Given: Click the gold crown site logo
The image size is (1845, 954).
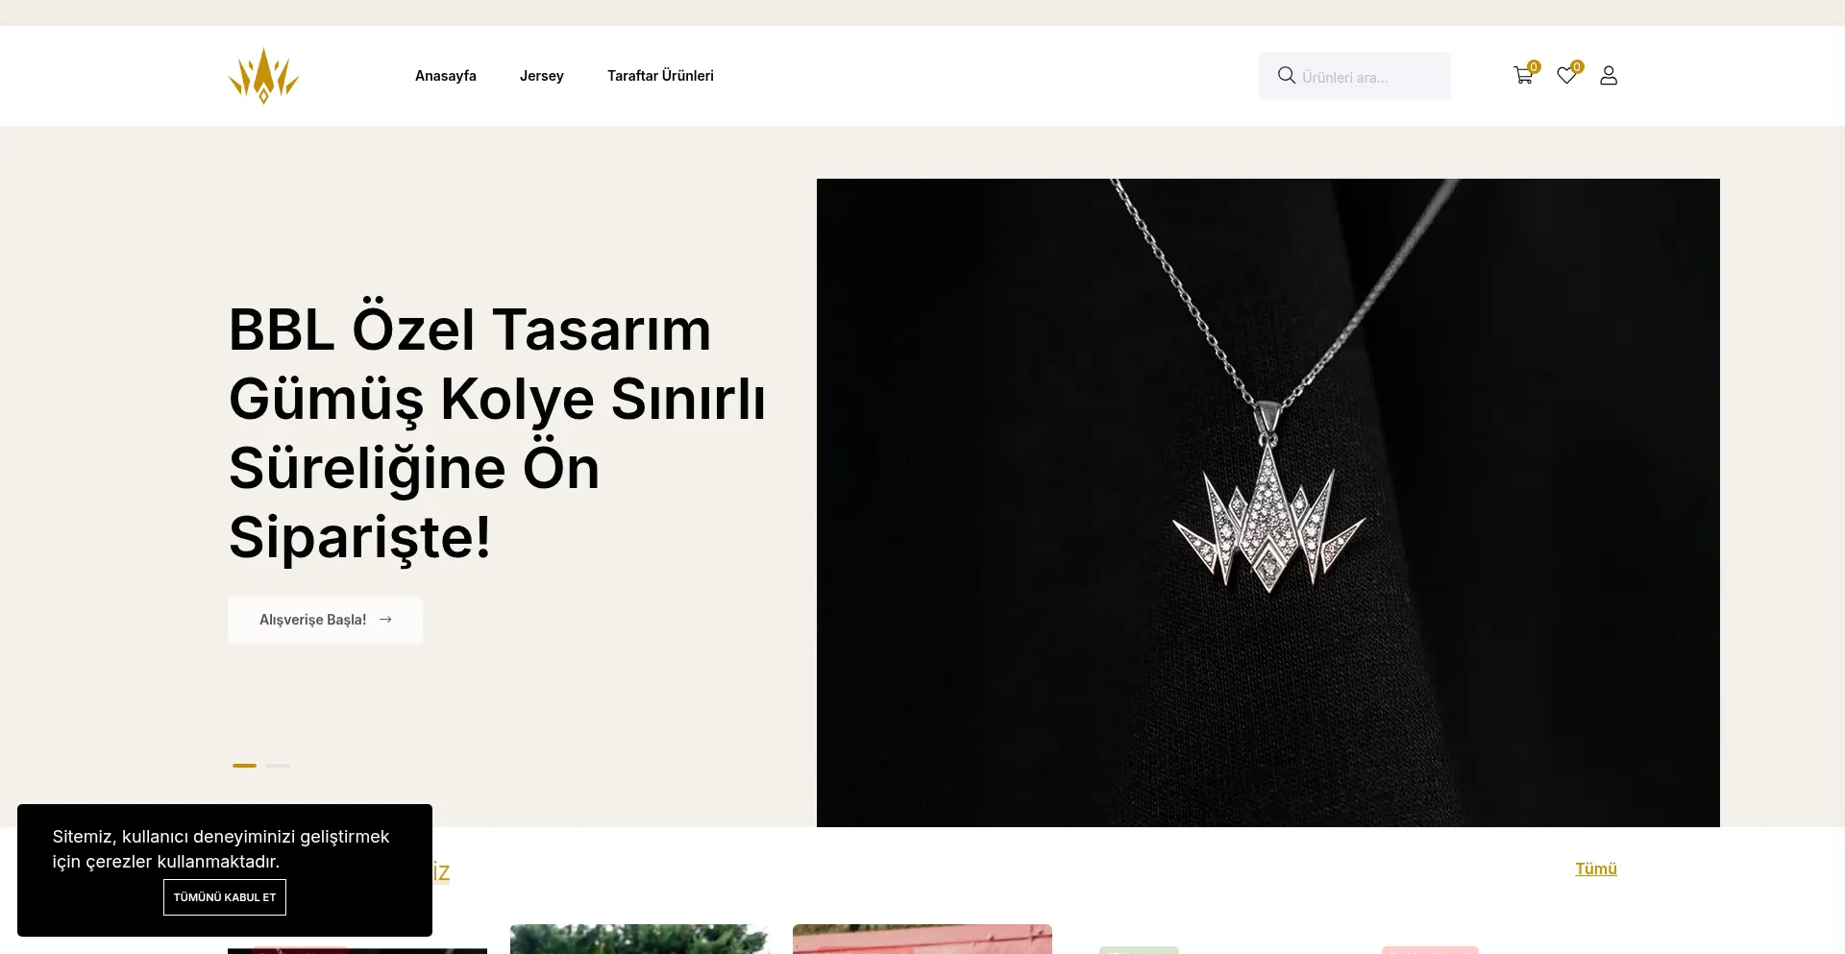Looking at the screenshot, I should coord(263,76).
